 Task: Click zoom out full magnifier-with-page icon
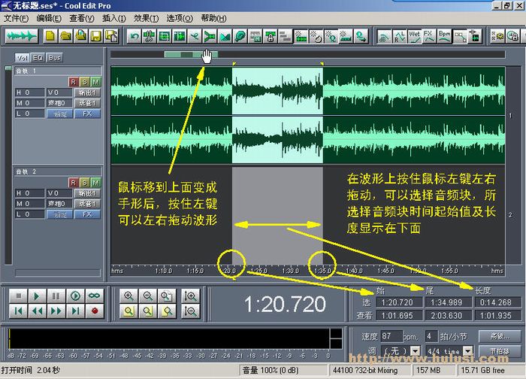[167, 296]
